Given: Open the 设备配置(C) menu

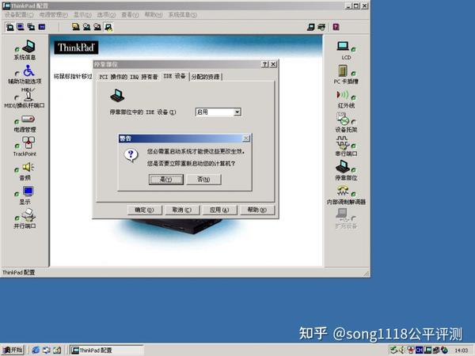Looking at the screenshot, I should pos(19,14).
